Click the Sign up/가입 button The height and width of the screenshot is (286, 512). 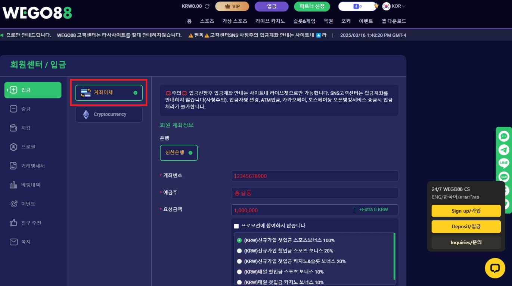[x=466, y=211]
